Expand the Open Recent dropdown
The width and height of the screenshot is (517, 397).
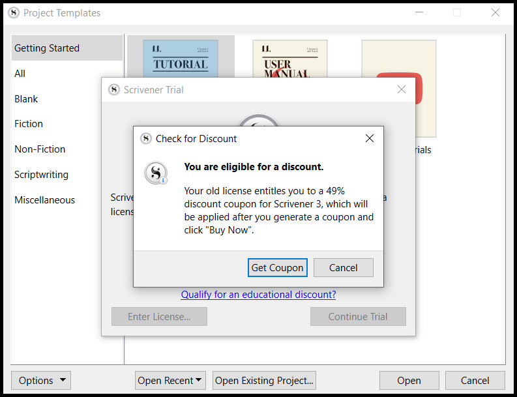170,380
